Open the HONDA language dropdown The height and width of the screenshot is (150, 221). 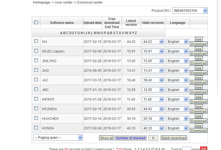(177, 128)
